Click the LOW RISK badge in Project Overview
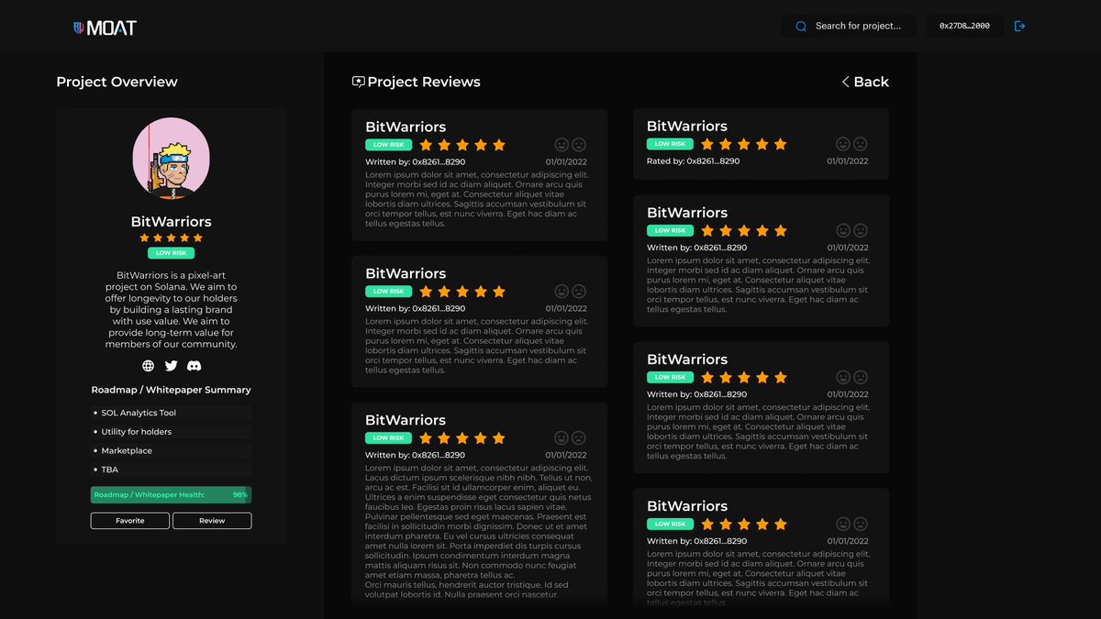The image size is (1101, 619). click(171, 253)
